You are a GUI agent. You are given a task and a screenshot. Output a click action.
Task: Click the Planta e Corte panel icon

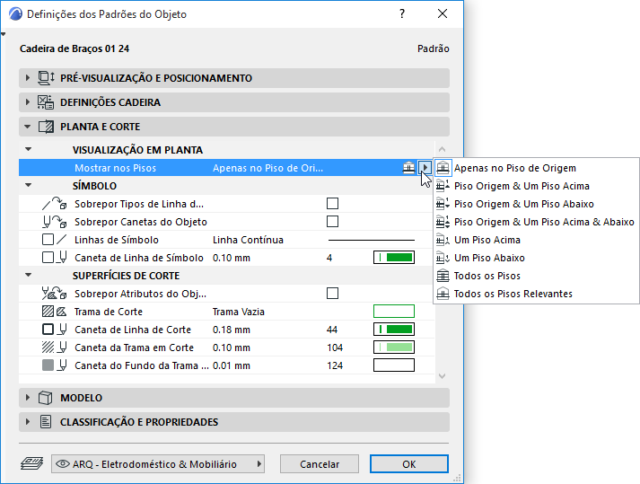pyautogui.click(x=46, y=127)
